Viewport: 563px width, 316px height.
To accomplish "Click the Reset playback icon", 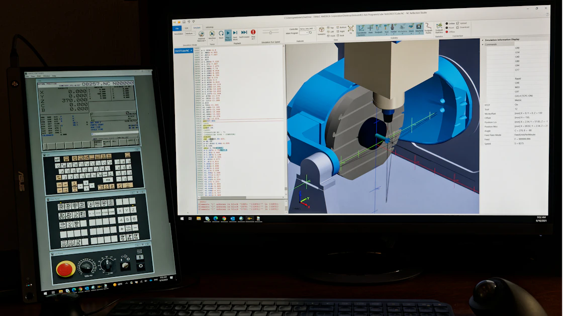I will [221, 34].
